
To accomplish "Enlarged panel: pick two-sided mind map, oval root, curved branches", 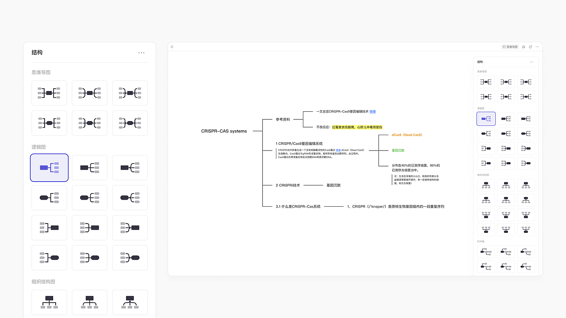I will [x=130, y=123].
